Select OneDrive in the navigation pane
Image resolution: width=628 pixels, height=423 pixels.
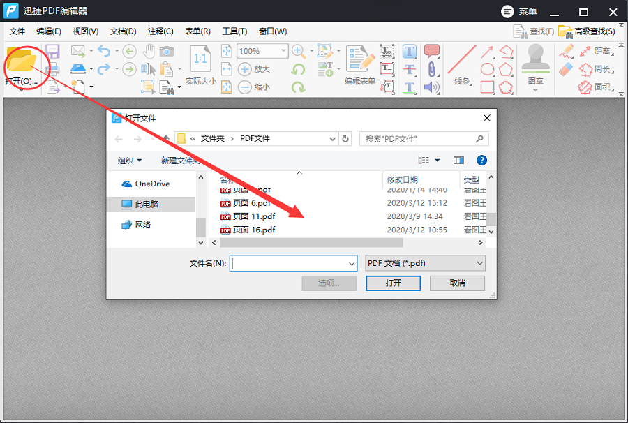coord(146,184)
